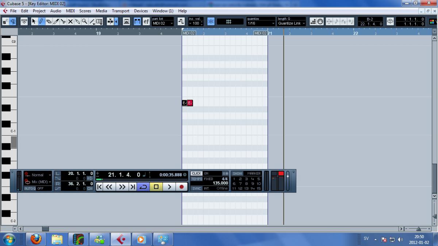Open Firefox from the taskbar
This screenshot has width=438, height=246.
(36, 239)
